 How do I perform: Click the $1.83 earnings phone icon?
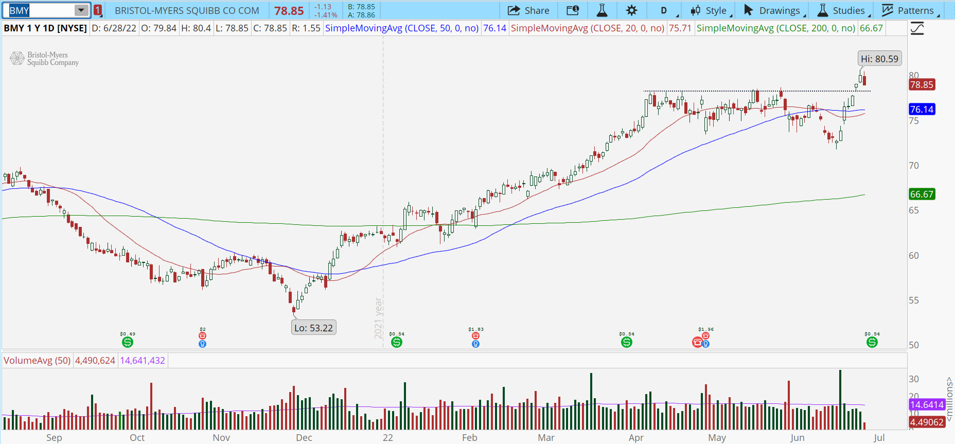pos(476,335)
